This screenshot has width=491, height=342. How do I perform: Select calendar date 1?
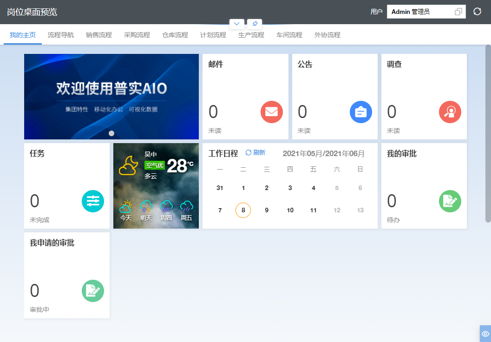pyautogui.click(x=243, y=188)
